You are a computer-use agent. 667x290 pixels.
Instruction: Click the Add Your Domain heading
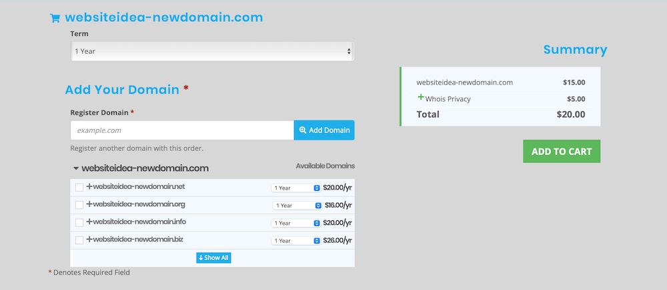click(x=122, y=90)
